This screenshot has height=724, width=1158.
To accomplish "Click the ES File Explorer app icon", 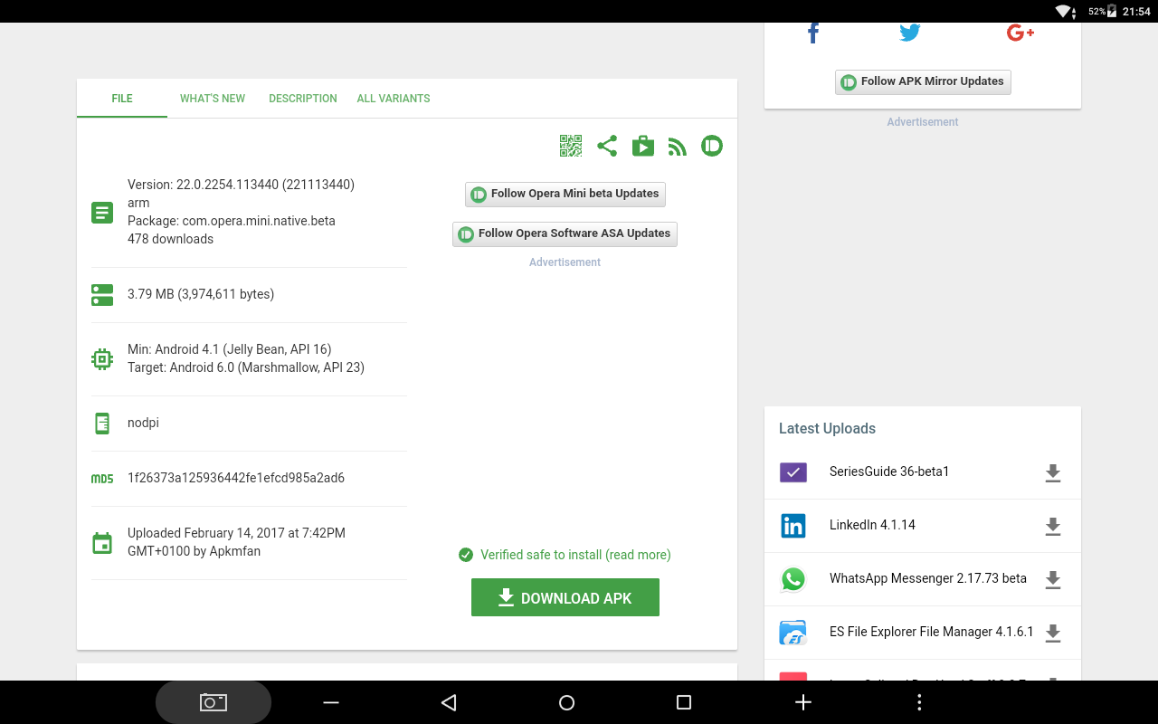I will pyautogui.click(x=793, y=633).
